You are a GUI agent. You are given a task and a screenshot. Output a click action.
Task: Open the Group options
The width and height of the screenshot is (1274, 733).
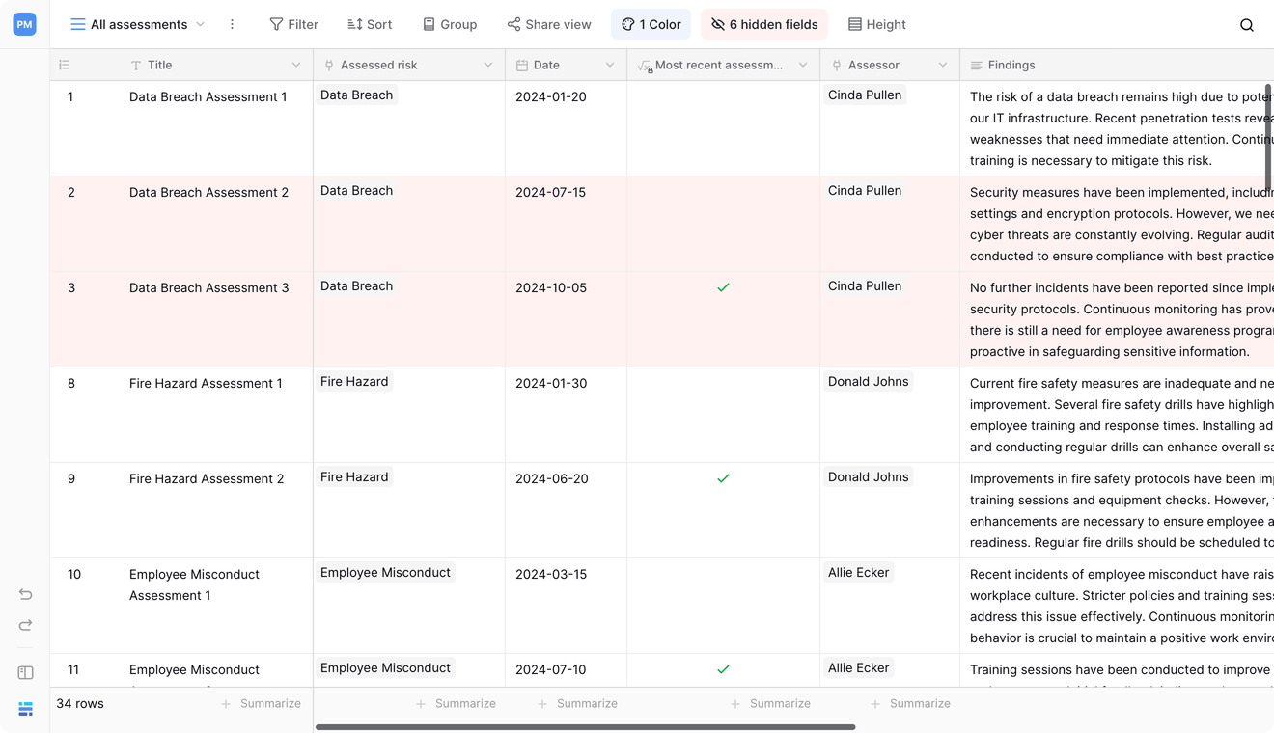point(450,24)
